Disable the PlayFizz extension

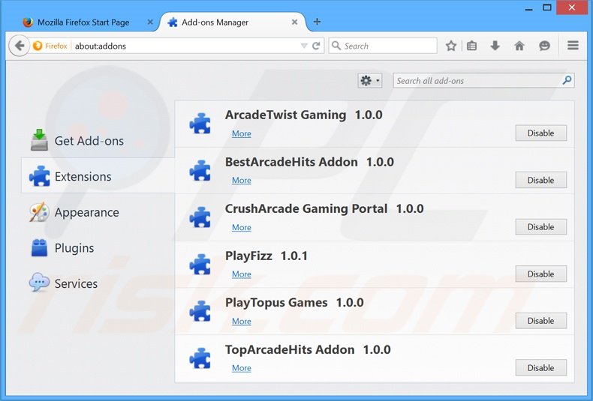coord(540,274)
